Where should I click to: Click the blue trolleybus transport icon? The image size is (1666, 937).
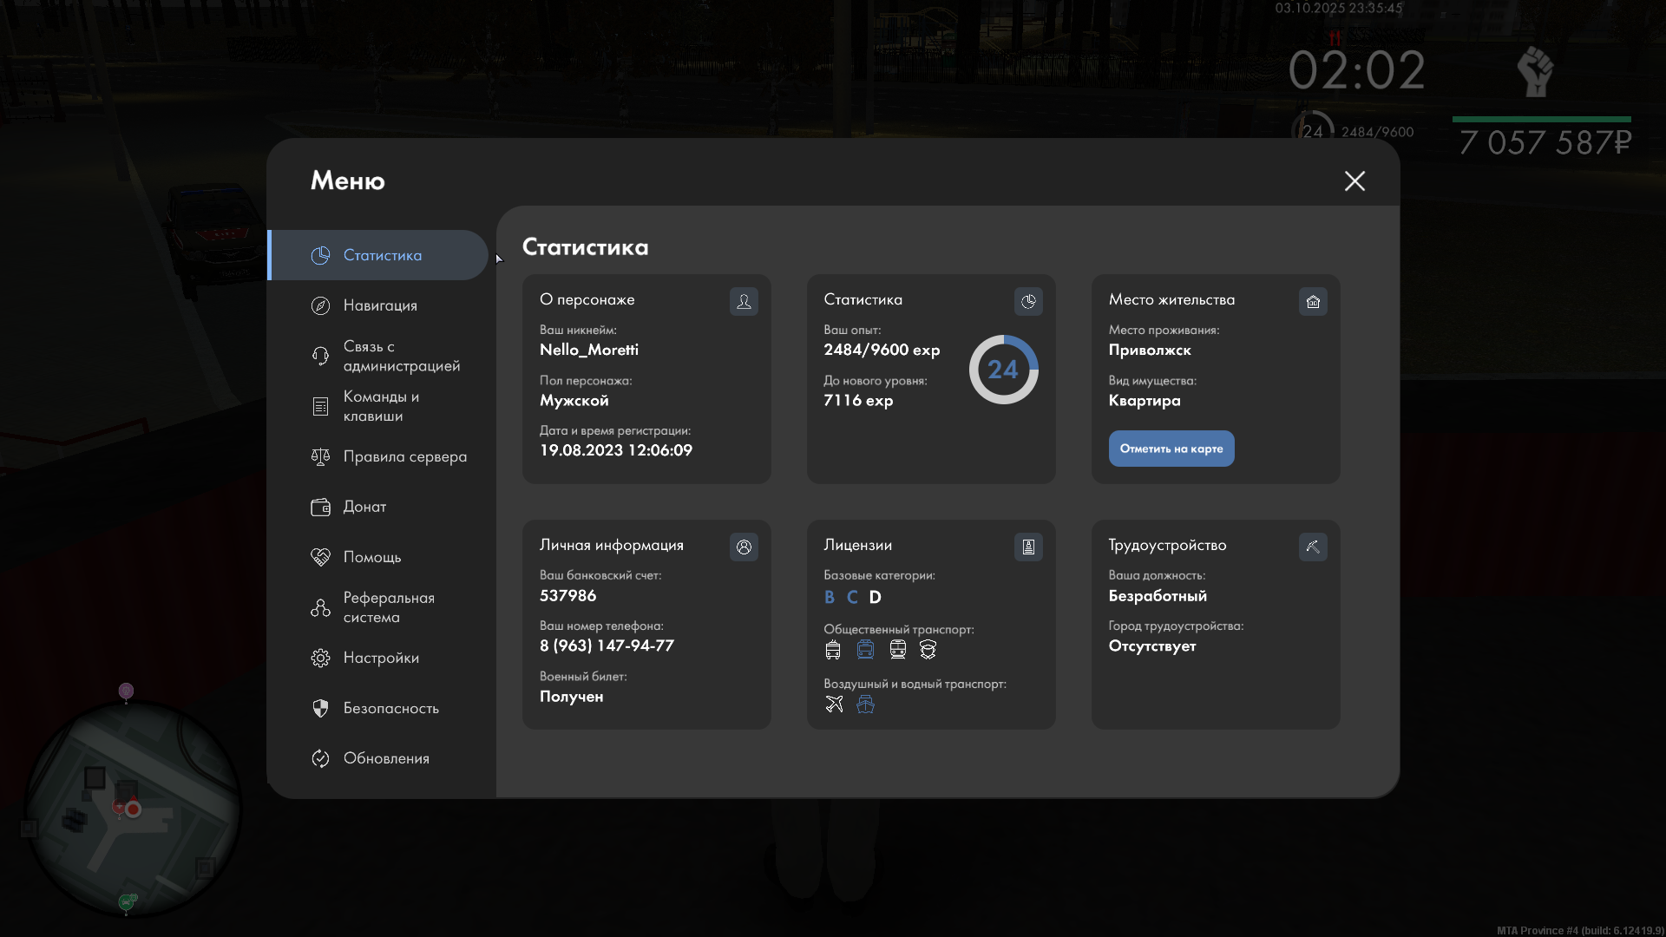click(865, 649)
